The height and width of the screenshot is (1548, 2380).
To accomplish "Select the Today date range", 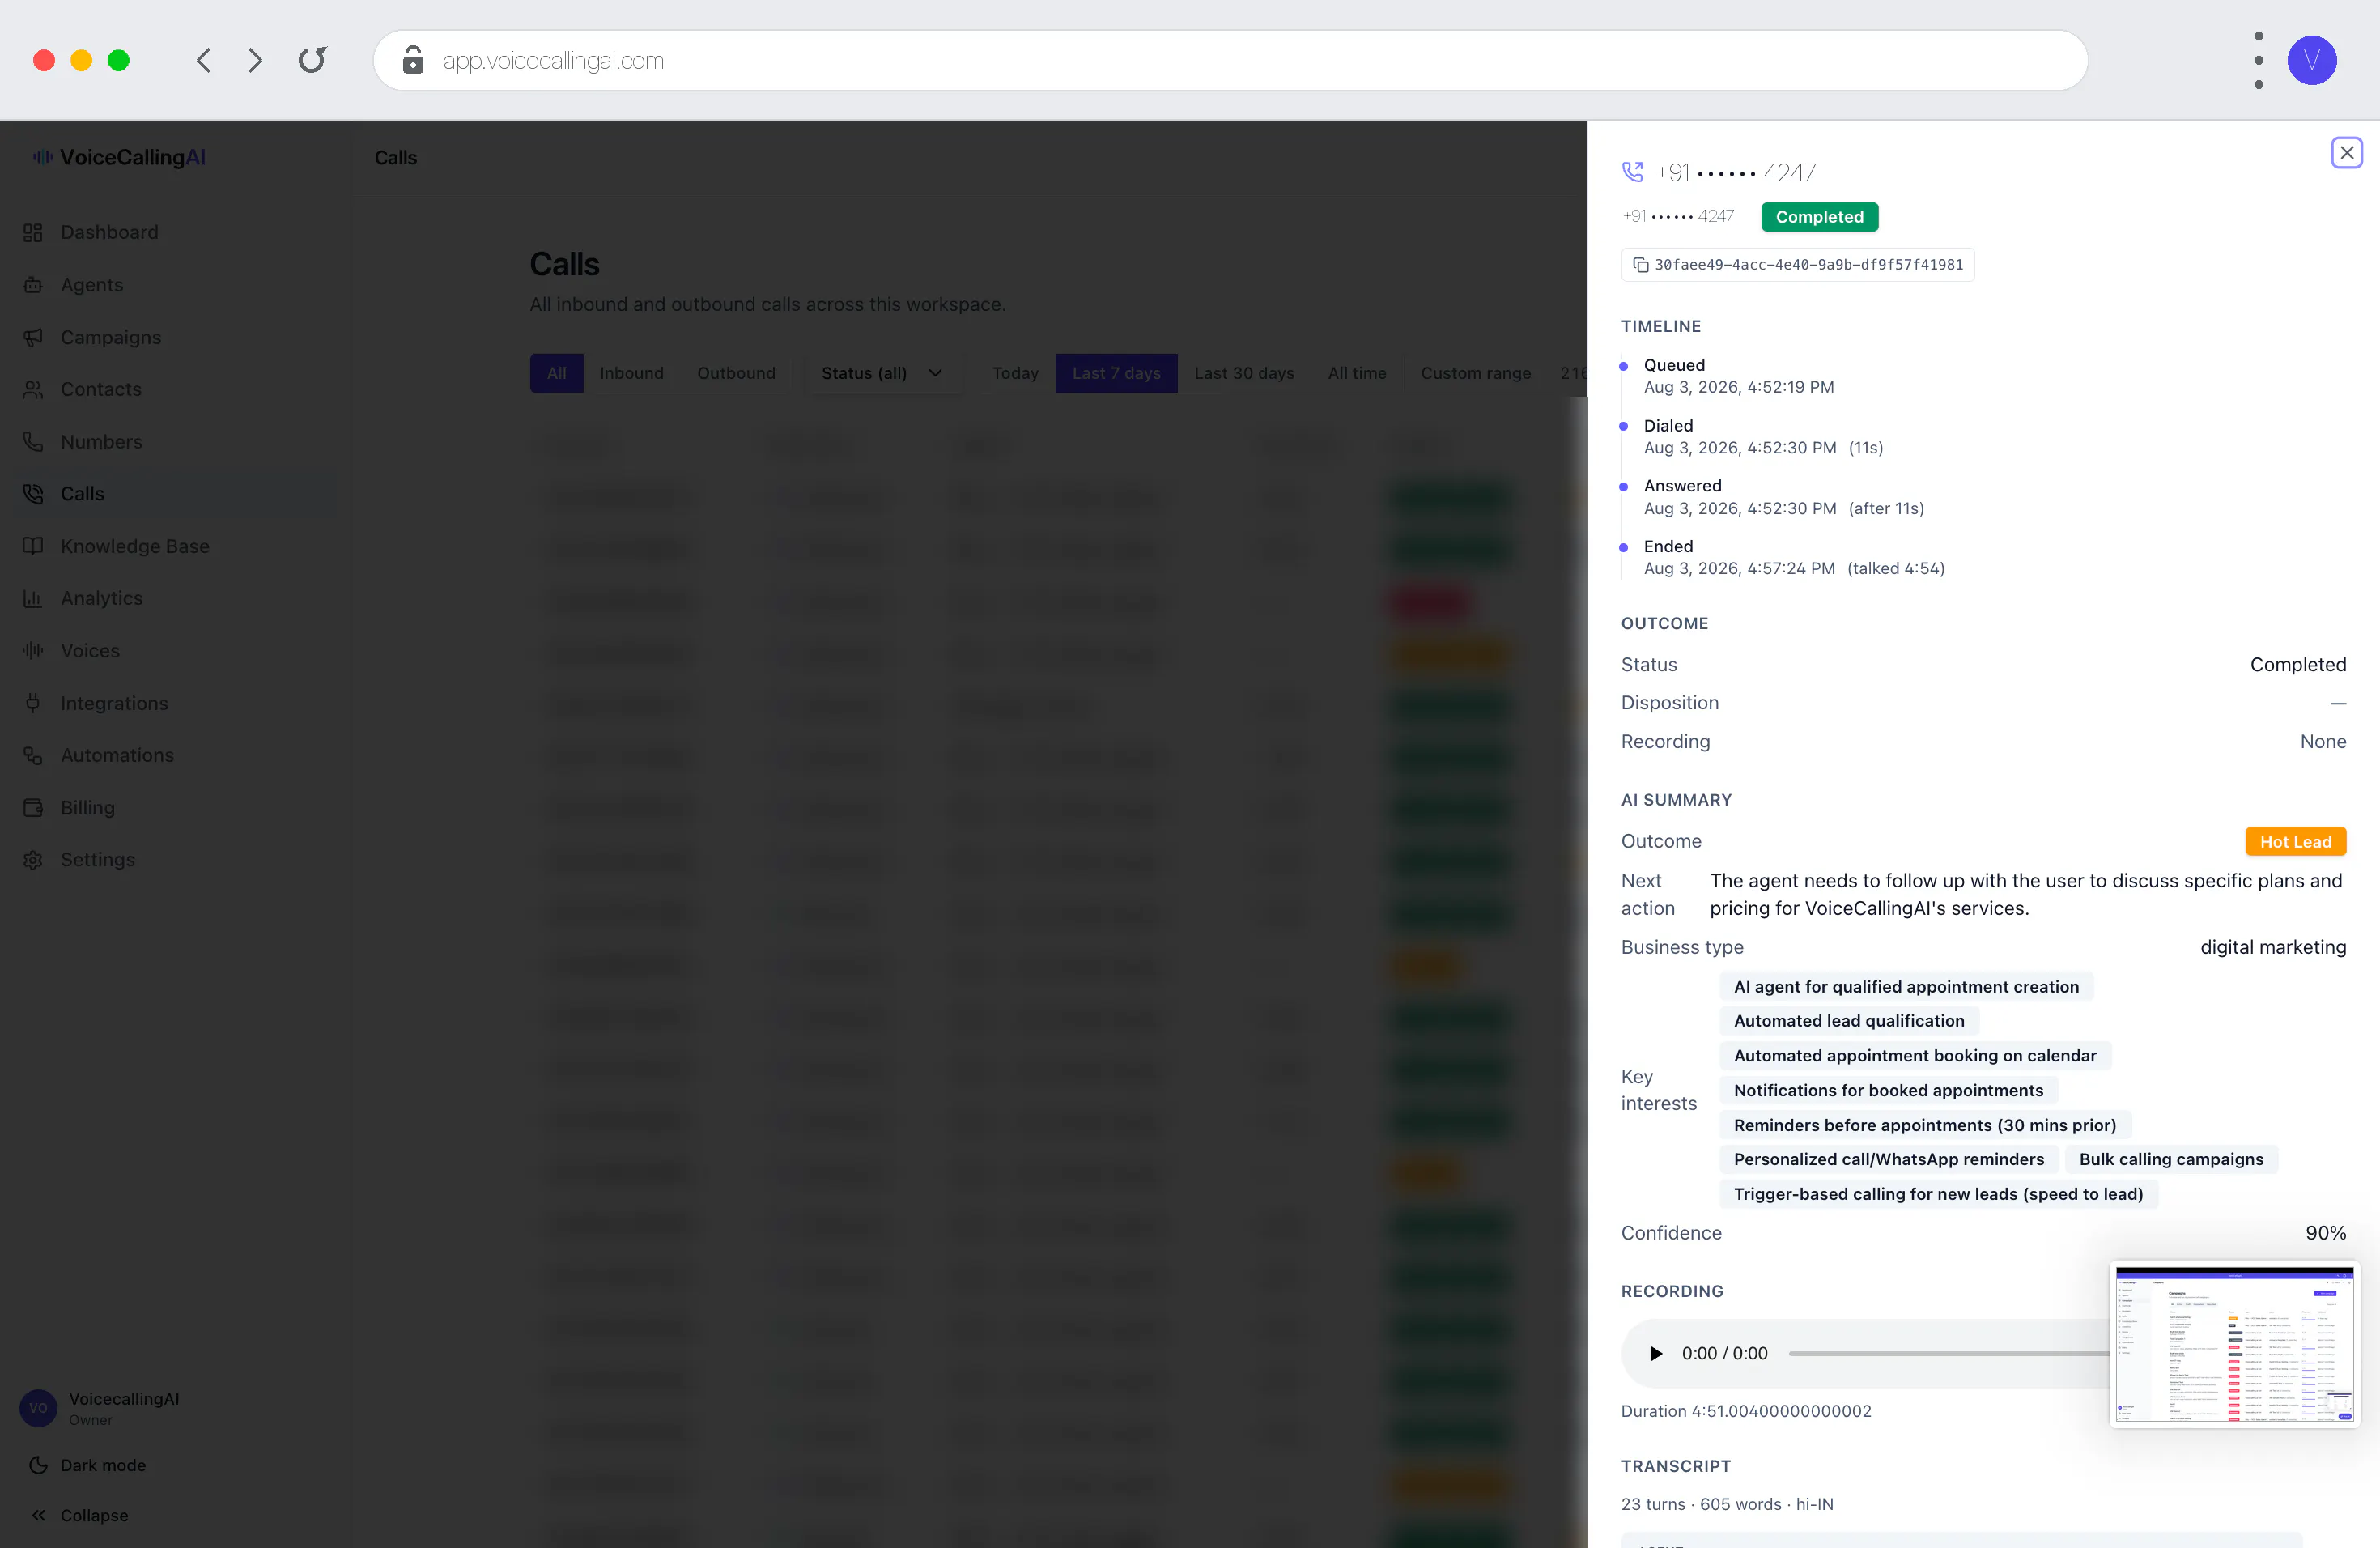I will [x=1014, y=373].
